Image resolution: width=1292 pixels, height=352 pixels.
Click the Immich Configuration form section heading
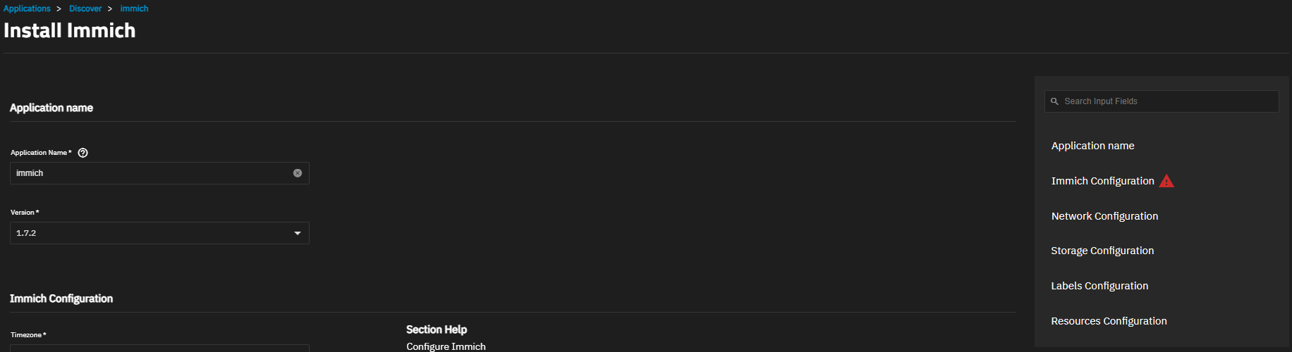(x=61, y=298)
